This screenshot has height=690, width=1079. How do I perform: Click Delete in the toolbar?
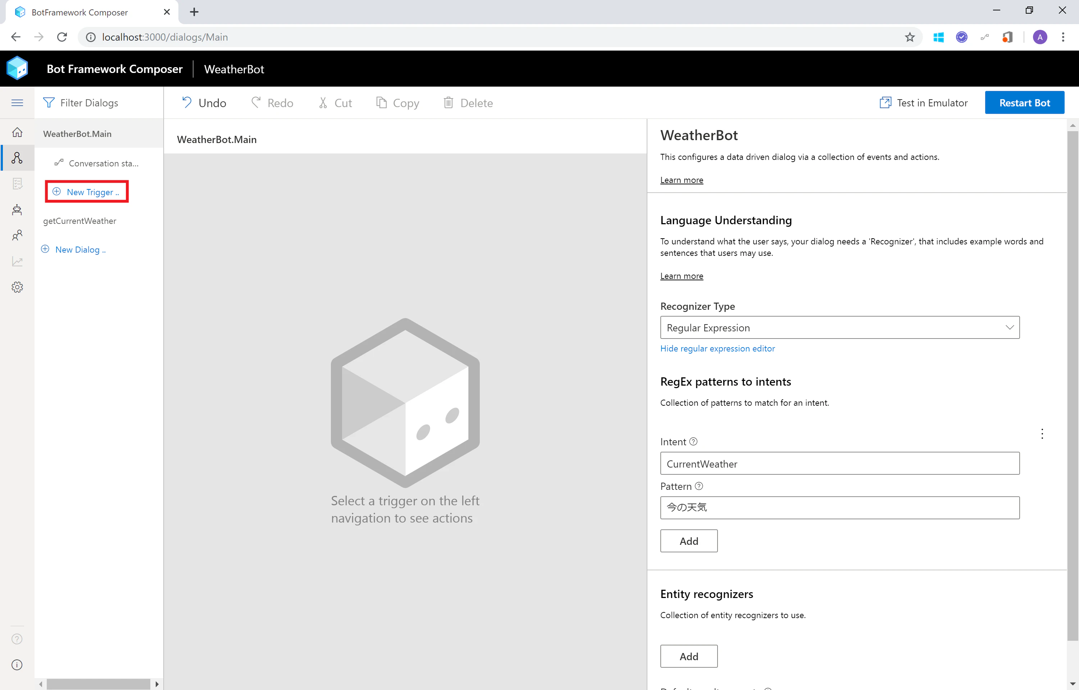pyautogui.click(x=468, y=103)
